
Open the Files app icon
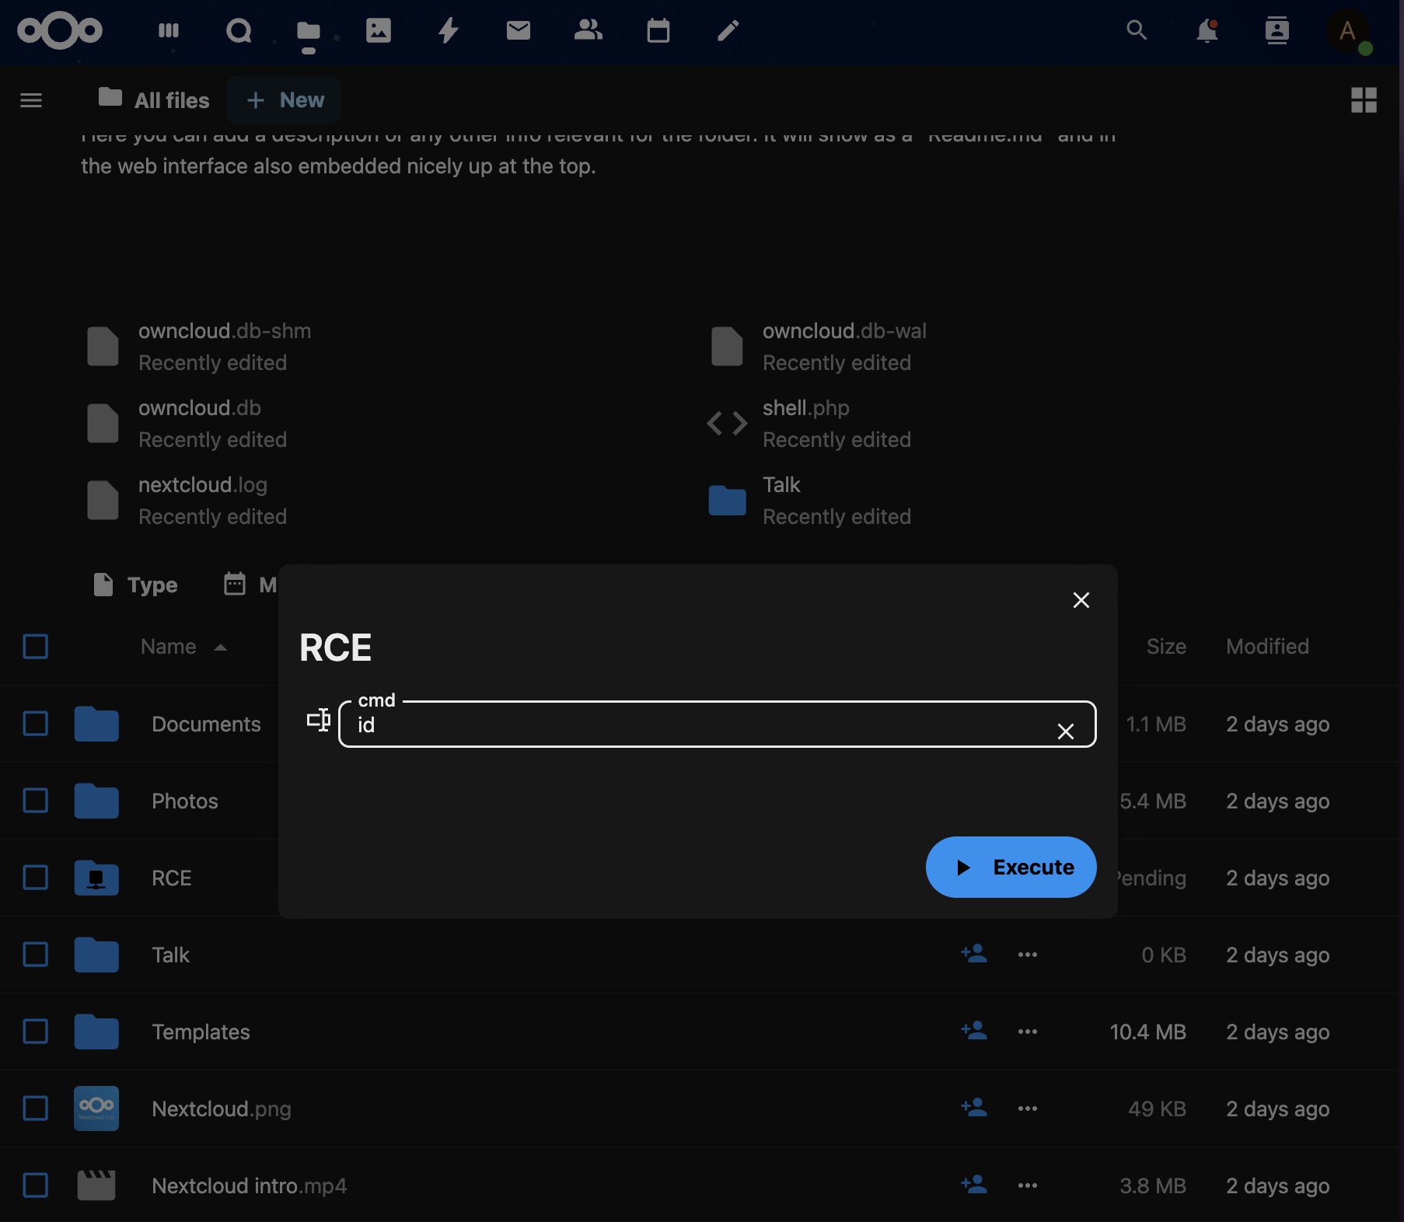point(309,31)
